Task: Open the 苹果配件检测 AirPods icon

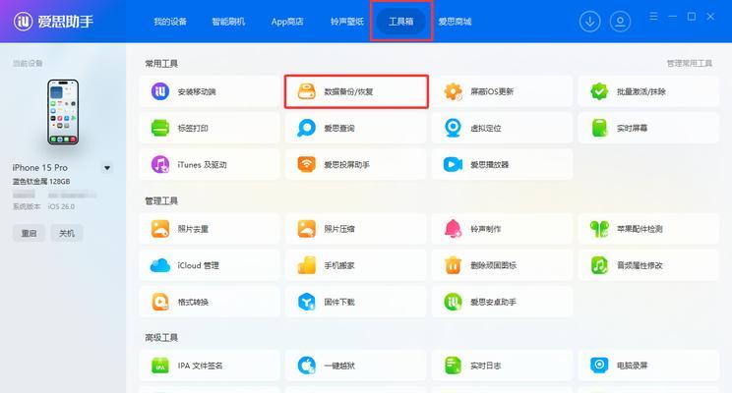Action: (x=599, y=229)
